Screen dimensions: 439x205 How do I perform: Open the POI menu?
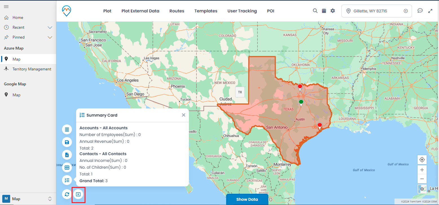tap(271, 11)
